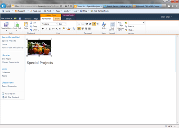Click the Undo arrow icon
Image resolution: width=179 pixels, height=128 pixels.
pos(31,30)
